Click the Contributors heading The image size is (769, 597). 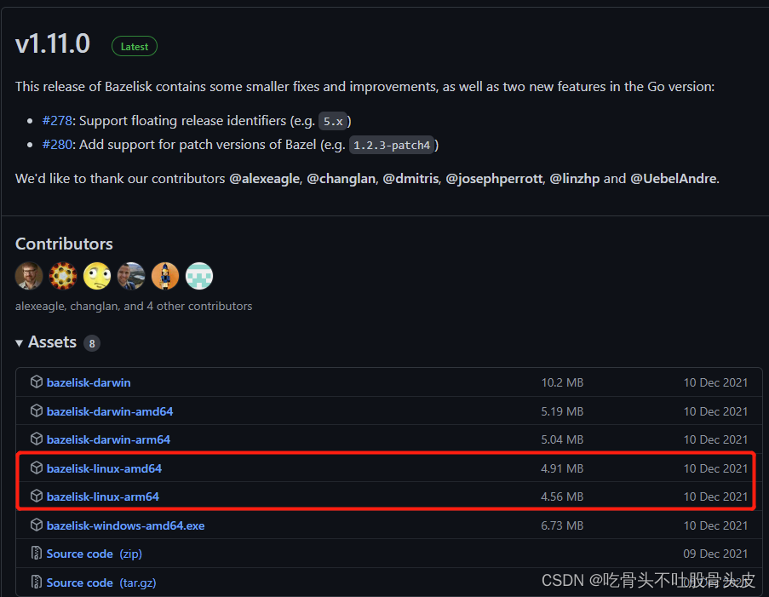64,244
